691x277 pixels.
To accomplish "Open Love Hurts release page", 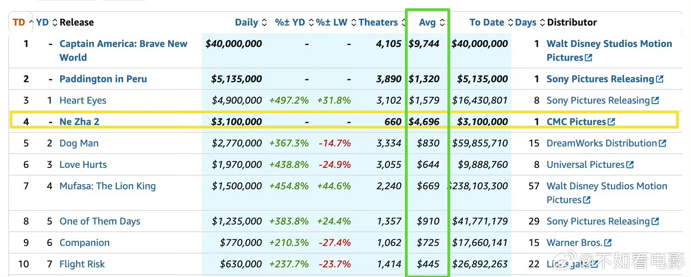I will click(83, 165).
